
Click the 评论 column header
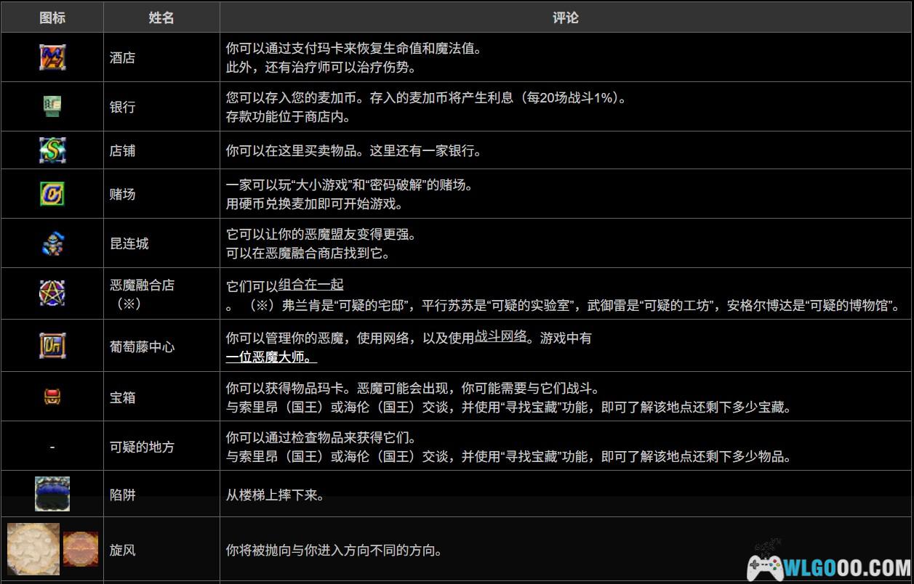[x=566, y=17]
